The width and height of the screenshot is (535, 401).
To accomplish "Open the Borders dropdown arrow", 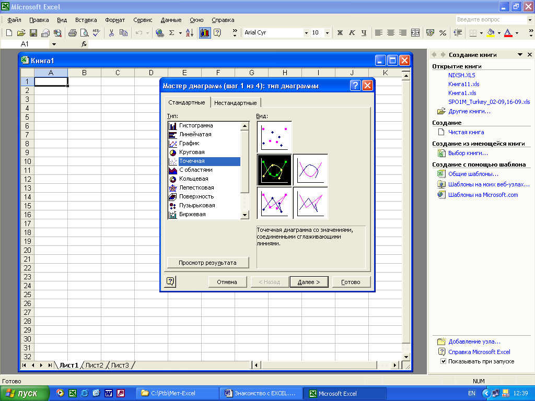I will pyautogui.click(x=481, y=33).
